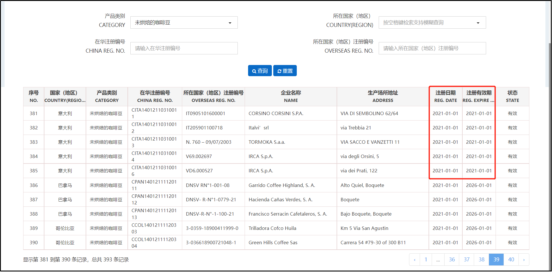This screenshot has height=272, width=552.
Task: Click China reg number CCOL14012111120304
Action: pos(154,243)
